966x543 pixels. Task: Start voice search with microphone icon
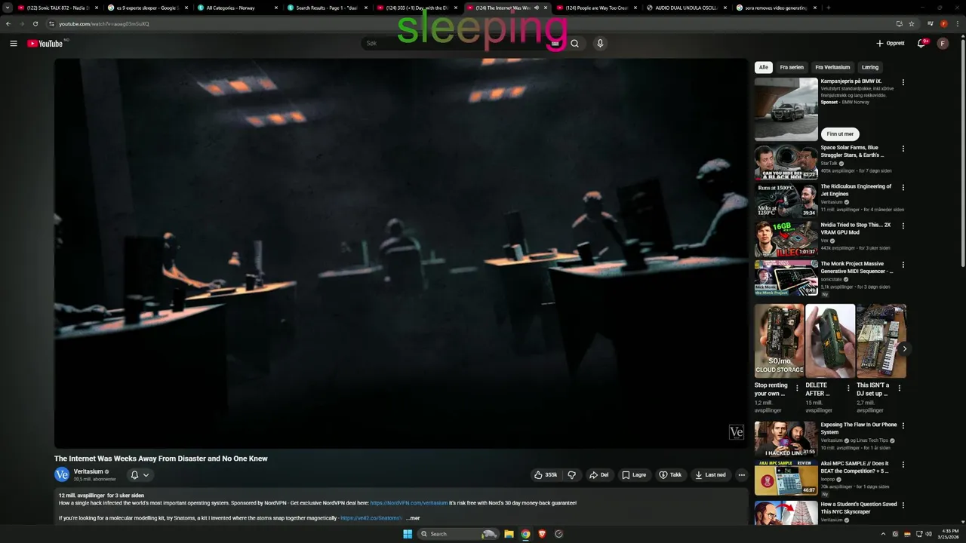pyautogui.click(x=600, y=44)
